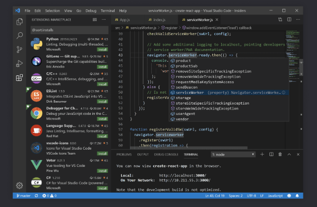Click the register breadcrumb segment
The image size is (317, 207).
[x=169, y=28]
